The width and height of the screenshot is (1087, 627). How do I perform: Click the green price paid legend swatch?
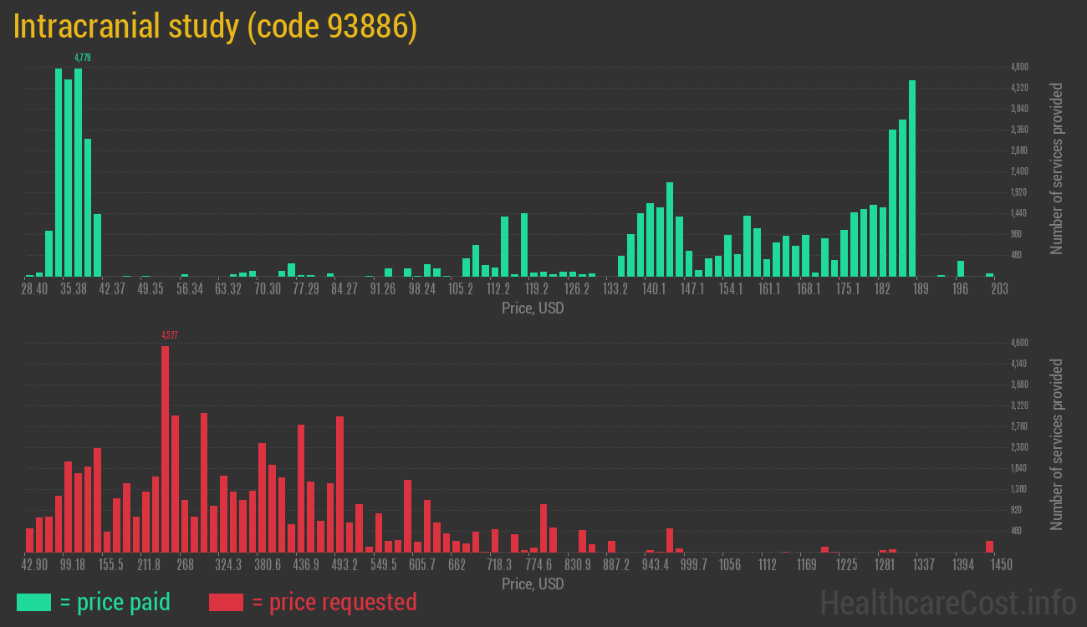point(33,602)
